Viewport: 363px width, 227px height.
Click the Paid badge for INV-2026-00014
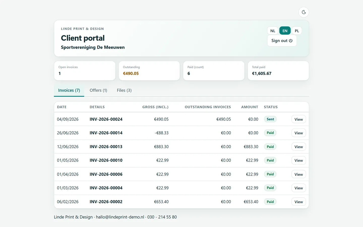point(270,133)
